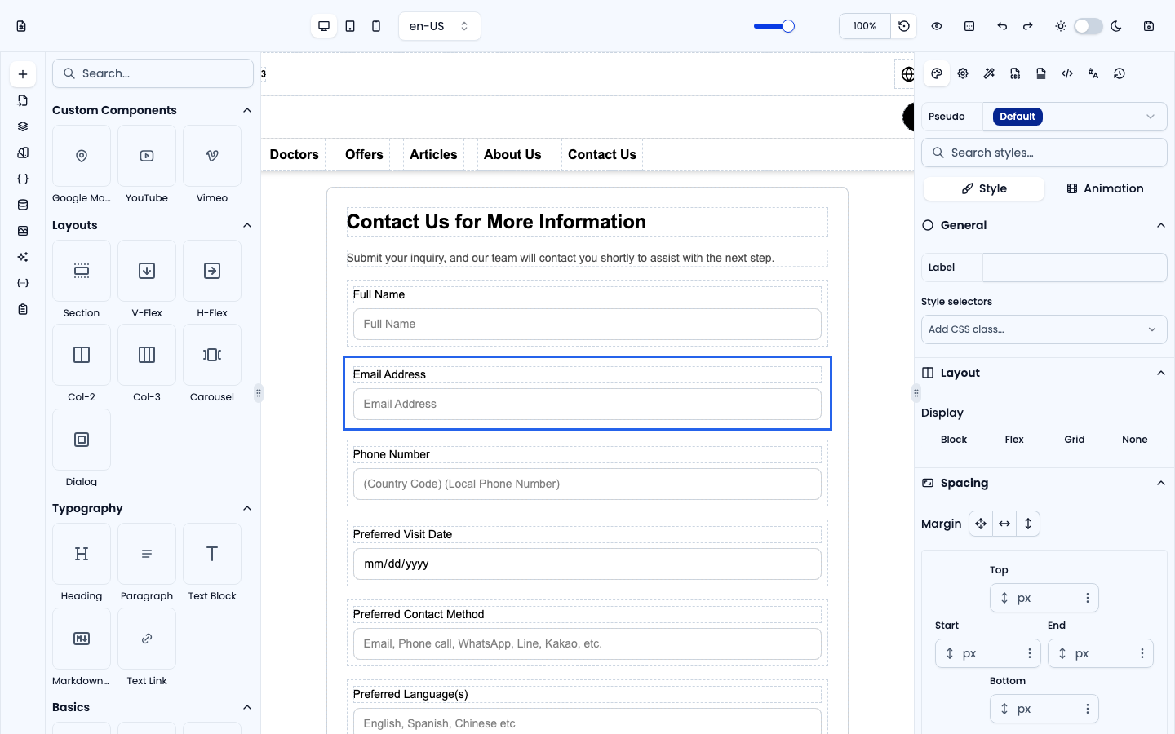The height and width of the screenshot is (734, 1175).
Task: Switch to tablet viewport
Action: point(350,26)
